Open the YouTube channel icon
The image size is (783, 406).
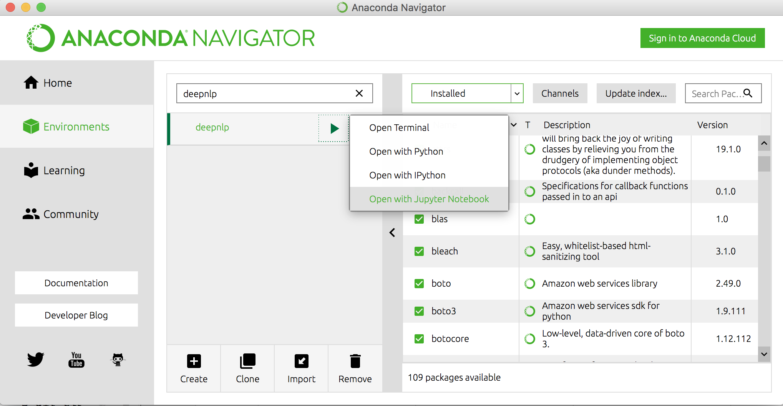[76, 360]
